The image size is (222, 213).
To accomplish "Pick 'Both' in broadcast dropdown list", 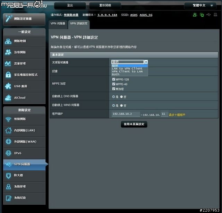I will click(x=116, y=74).
